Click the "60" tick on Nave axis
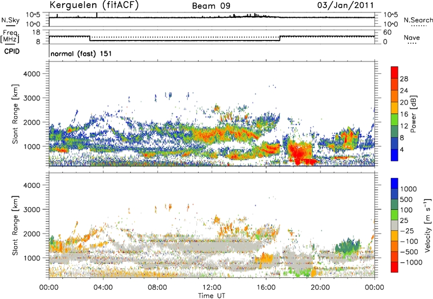433x299 pixels. pos(387,32)
